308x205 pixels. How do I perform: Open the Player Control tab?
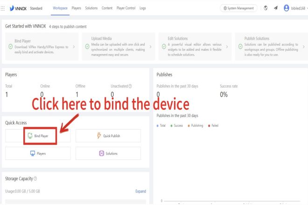point(126,8)
